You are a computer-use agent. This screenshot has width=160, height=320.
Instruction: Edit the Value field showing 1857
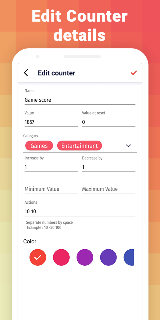pyautogui.click(x=51, y=122)
